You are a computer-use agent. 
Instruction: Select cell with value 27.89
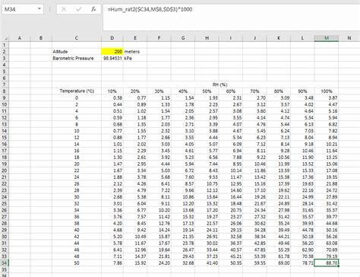tap(327, 197)
